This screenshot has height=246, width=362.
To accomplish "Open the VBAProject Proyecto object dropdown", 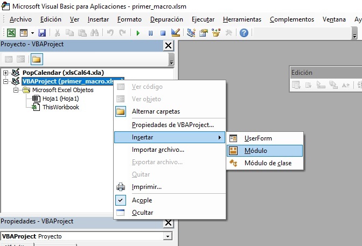I will coord(168,236).
